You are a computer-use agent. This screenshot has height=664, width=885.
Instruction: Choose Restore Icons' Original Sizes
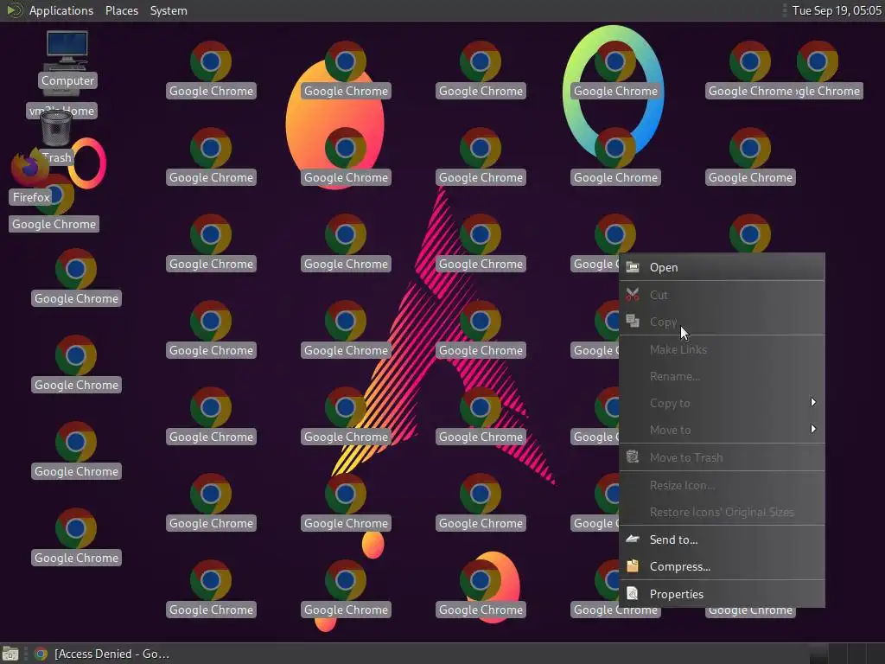click(x=722, y=512)
